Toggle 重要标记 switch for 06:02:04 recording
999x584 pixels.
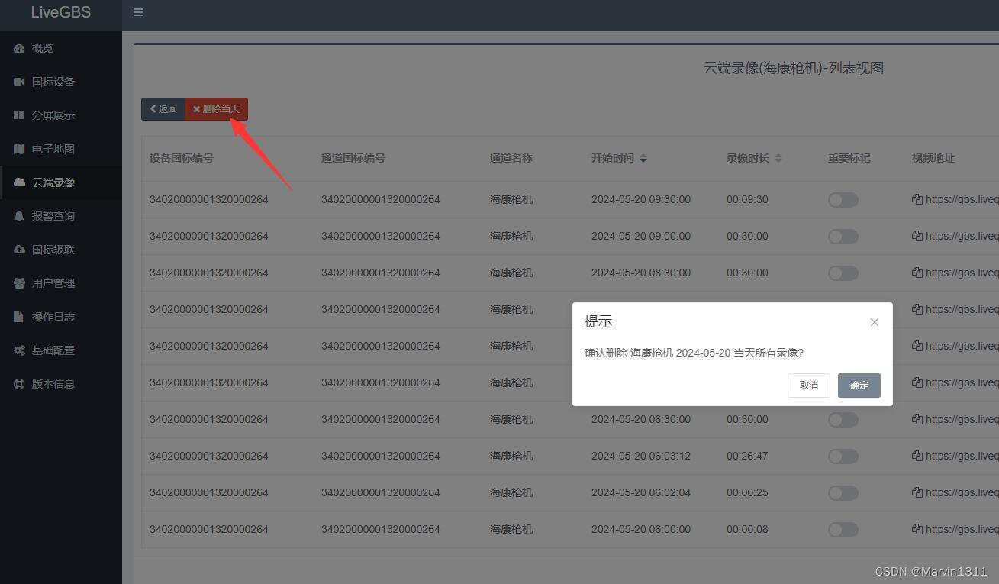coord(843,493)
